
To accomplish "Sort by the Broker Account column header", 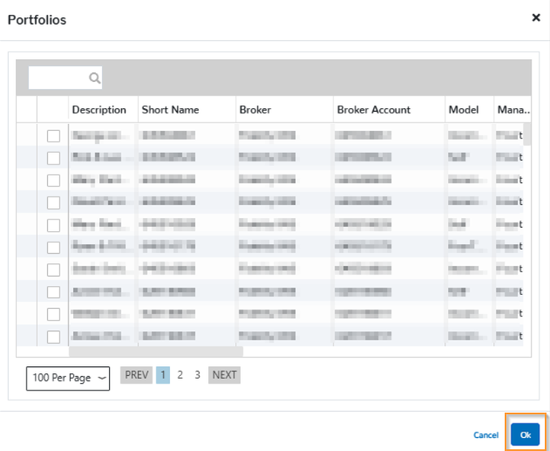I will point(374,110).
